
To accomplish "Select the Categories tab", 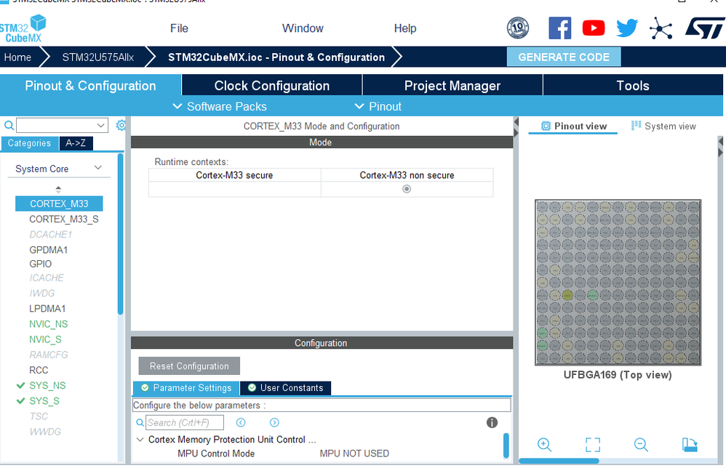I will (29, 143).
